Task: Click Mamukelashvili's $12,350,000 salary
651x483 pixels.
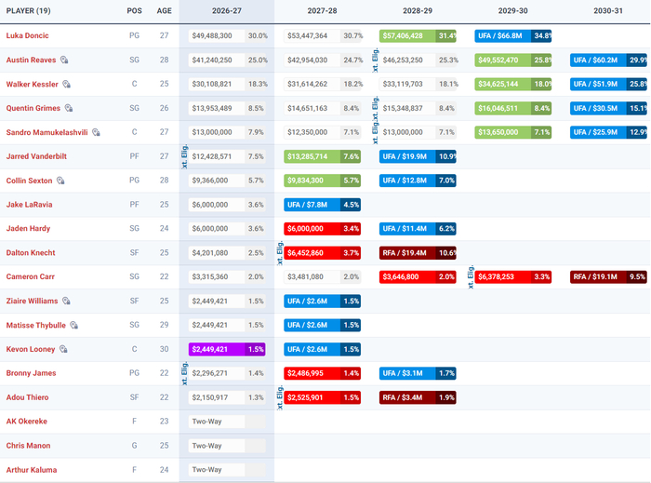Action: [x=307, y=132]
